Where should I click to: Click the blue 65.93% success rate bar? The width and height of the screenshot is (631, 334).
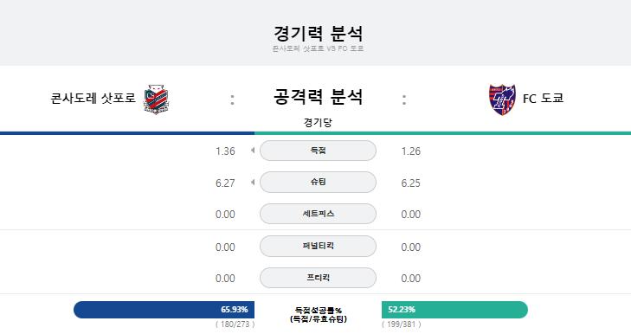[x=164, y=310]
